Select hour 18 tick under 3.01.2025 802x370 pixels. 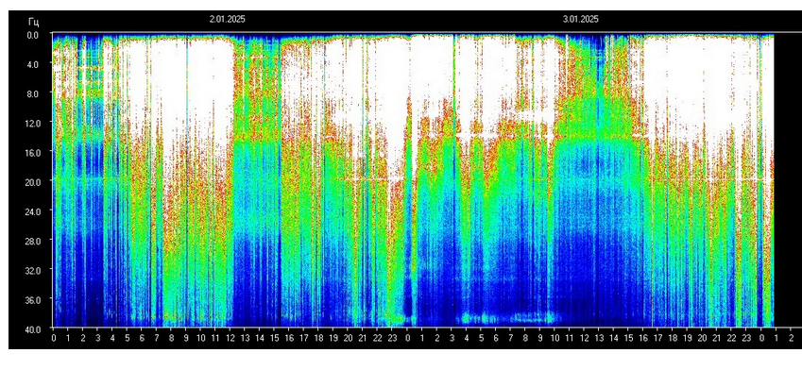[673, 338]
